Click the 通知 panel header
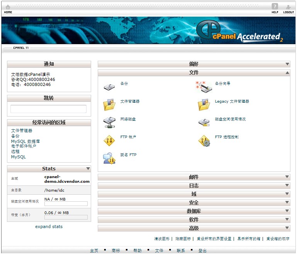297x254 pixels. pos(49,64)
